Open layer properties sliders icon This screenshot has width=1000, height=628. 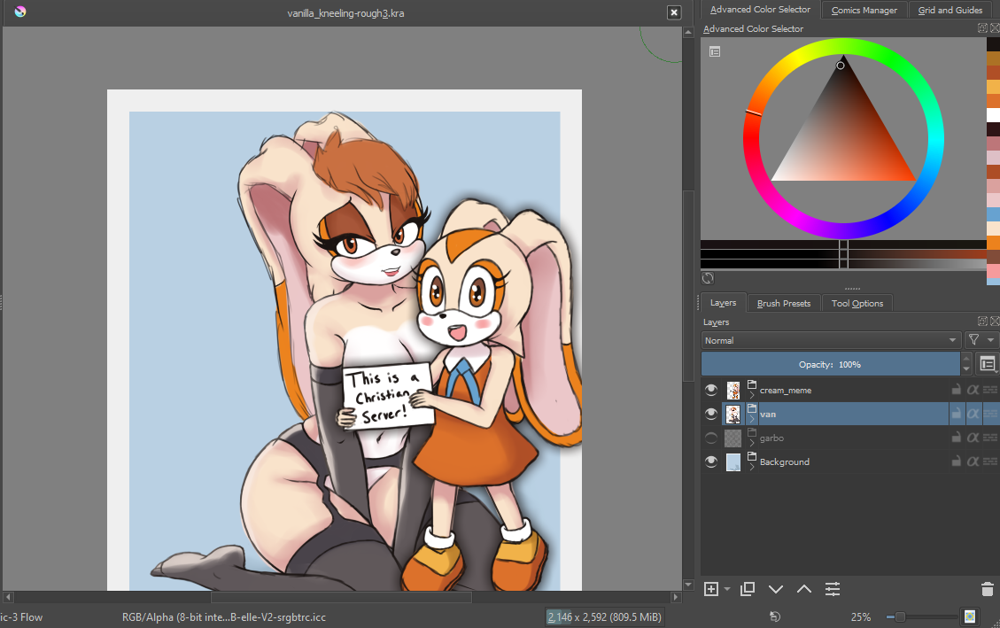[x=833, y=589]
